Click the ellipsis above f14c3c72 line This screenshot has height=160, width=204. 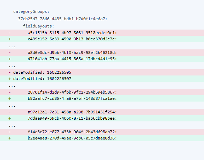pos(12,126)
